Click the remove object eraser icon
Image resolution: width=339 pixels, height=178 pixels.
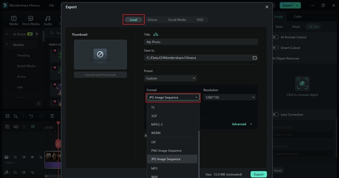pyautogui.click(x=303, y=83)
